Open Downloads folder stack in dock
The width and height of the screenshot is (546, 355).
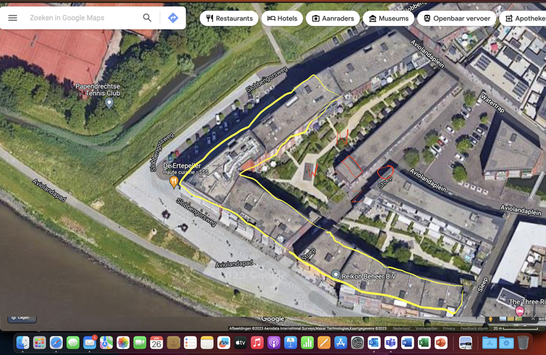506,343
